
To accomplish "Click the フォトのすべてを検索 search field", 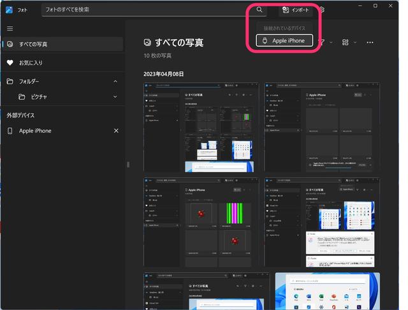I will click(147, 10).
